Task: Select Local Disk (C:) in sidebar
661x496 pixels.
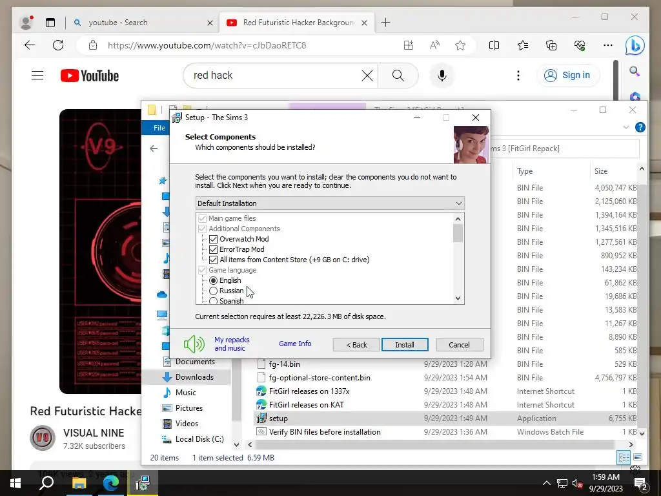Action: [x=199, y=439]
